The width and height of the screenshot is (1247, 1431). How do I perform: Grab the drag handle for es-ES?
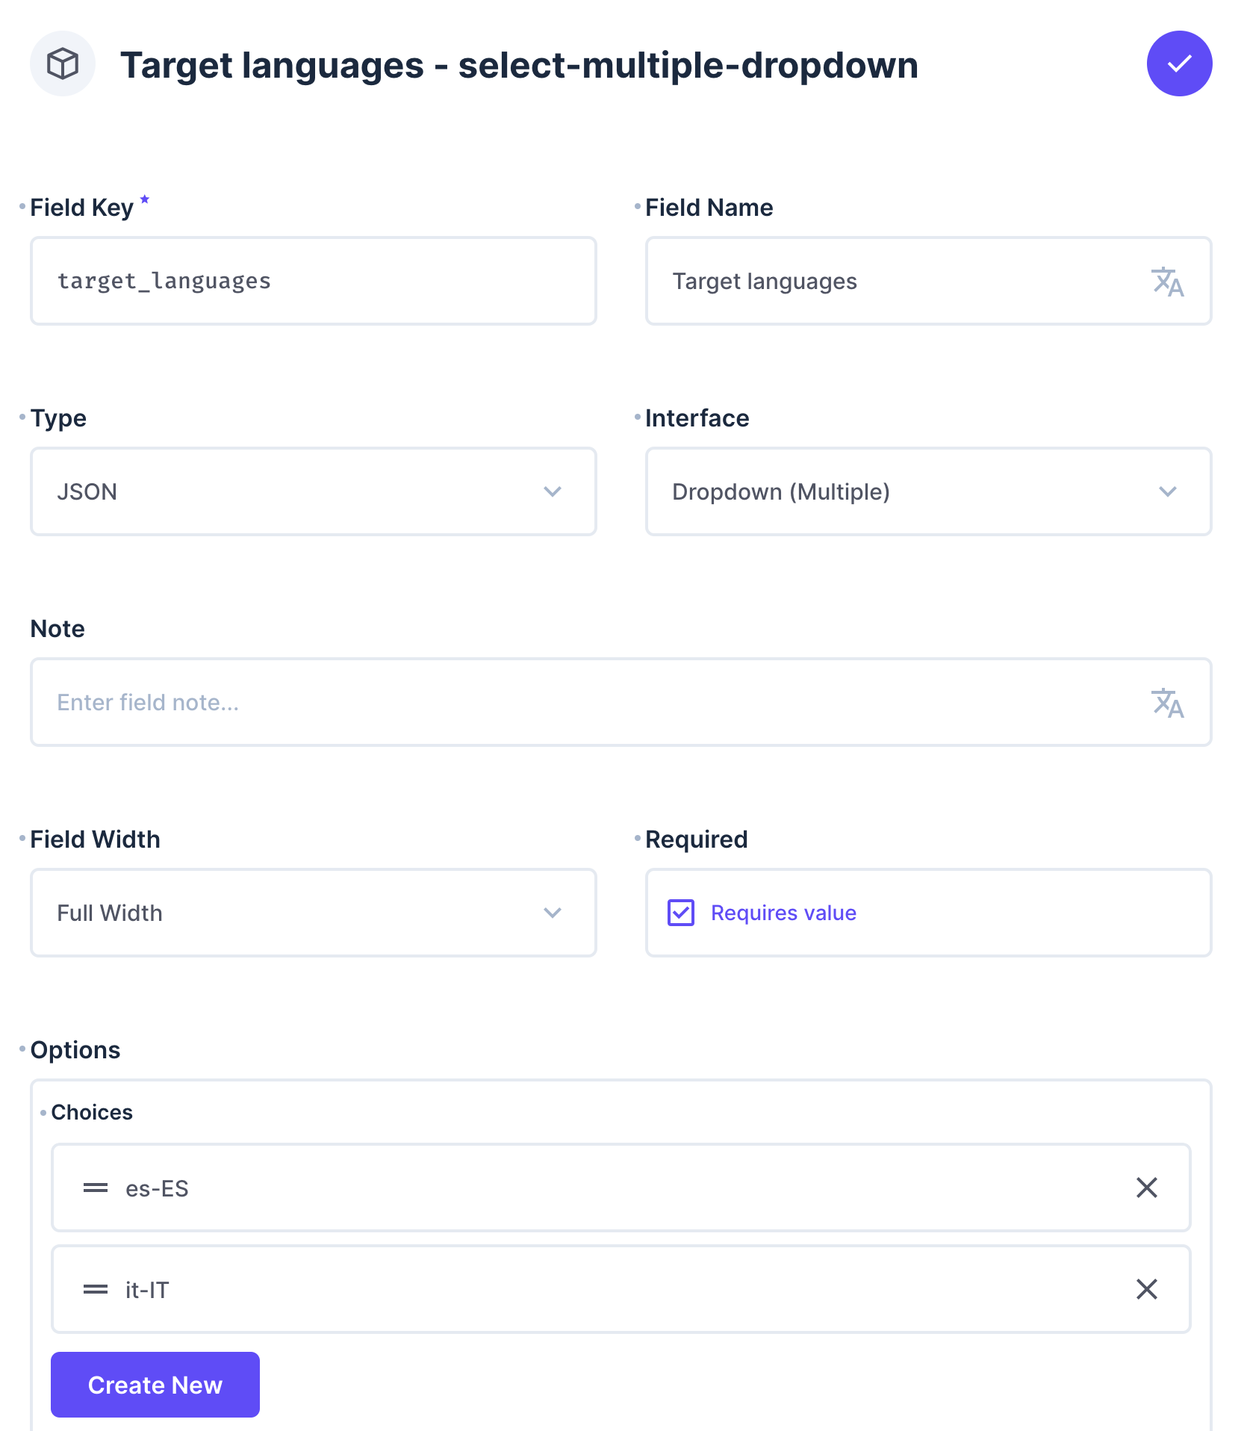click(96, 1188)
